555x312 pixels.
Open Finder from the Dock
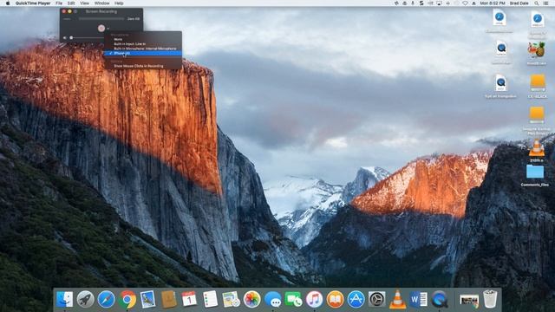click(64, 299)
